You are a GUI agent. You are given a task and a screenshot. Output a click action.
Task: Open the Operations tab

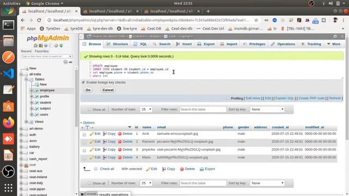[283, 44]
